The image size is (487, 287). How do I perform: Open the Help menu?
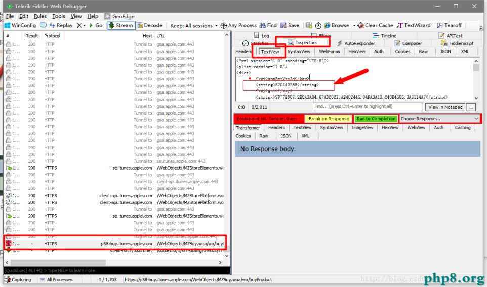(93, 16)
